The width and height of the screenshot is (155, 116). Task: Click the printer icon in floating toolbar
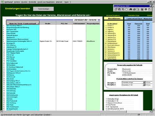tap(134, 9)
